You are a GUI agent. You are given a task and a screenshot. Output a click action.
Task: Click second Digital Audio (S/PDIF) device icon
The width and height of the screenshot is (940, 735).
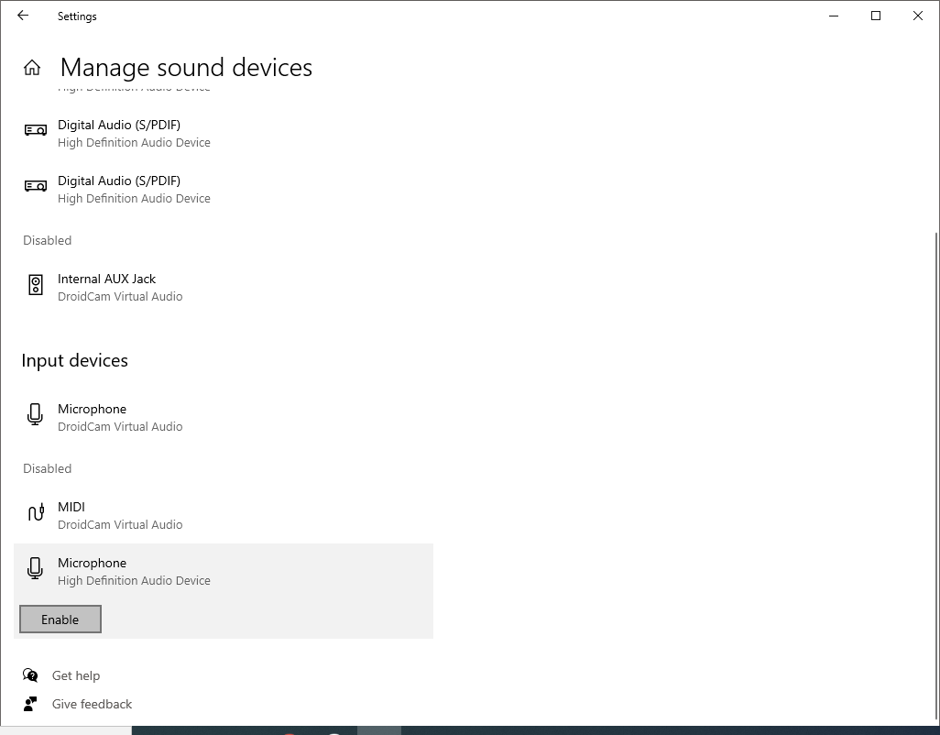pyautogui.click(x=36, y=186)
